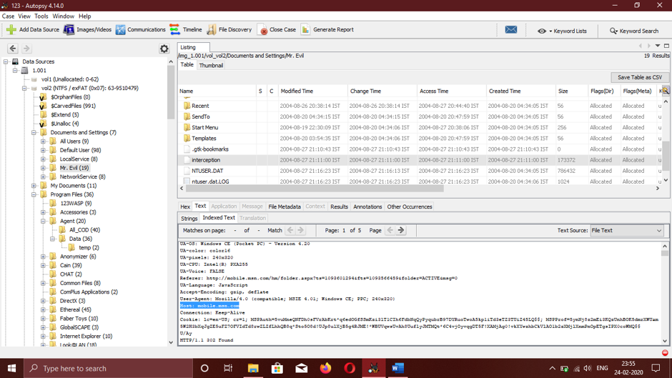Open the Text Source dropdown
Viewport: 672px width, 378px height.
coord(626,231)
